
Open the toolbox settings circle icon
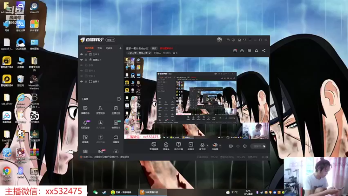coord(119,99)
